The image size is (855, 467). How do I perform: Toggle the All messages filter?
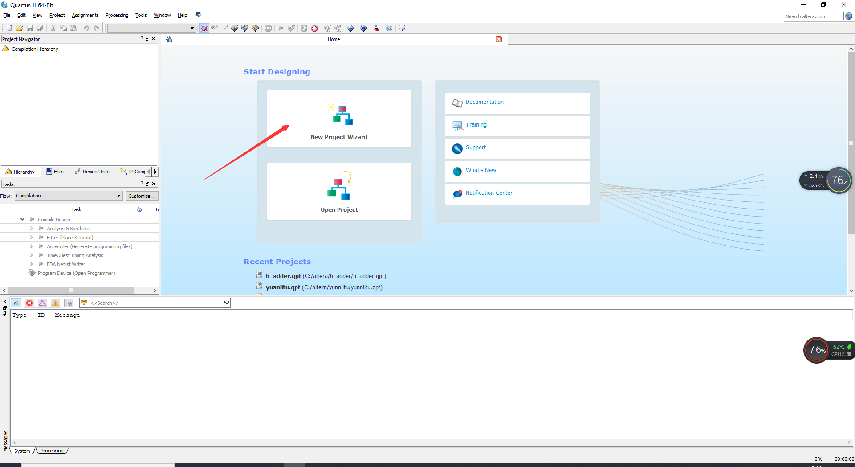[x=16, y=303]
